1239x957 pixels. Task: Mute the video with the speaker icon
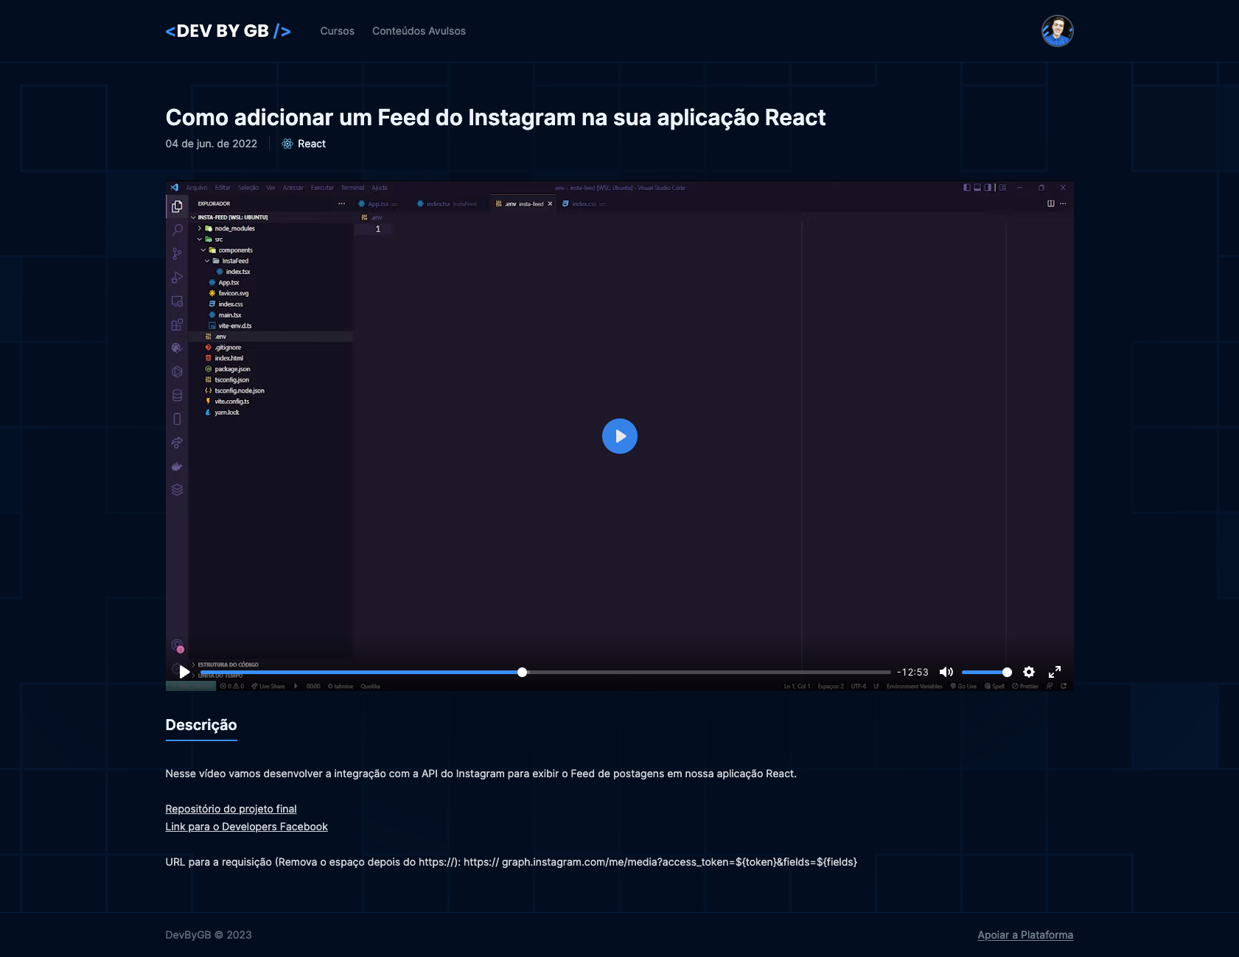pos(946,672)
